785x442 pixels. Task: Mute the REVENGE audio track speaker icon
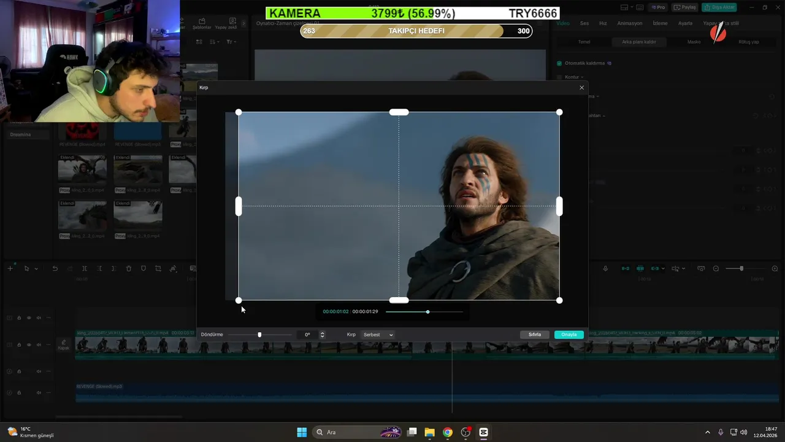click(x=39, y=392)
